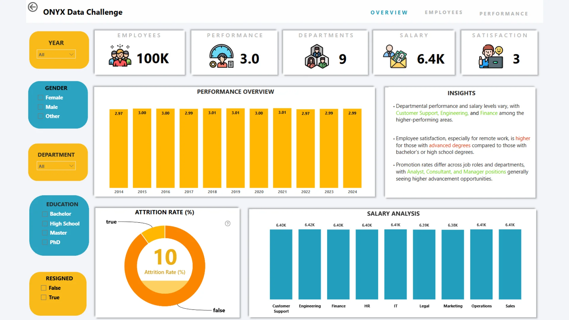Tick the Master education checkbox
Viewport: 569px width, 320px height.
45,233
